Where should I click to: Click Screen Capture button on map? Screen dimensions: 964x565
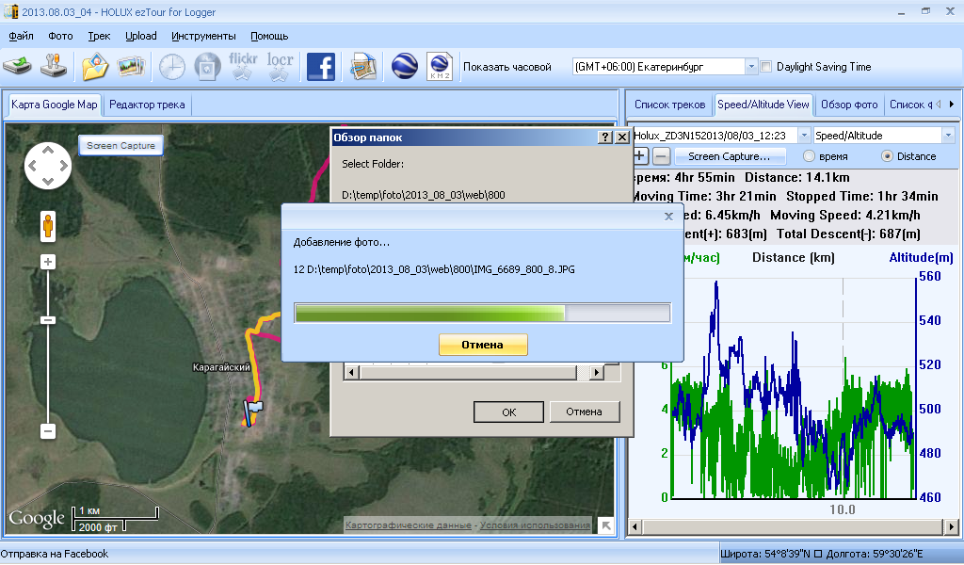pos(121,146)
